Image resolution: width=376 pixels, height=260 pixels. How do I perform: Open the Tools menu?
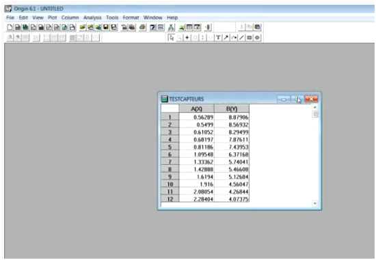click(x=112, y=18)
